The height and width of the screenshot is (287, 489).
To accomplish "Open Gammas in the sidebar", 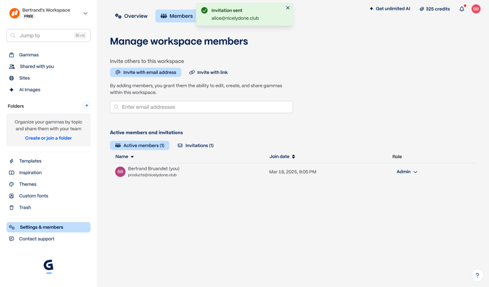I will (x=29, y=55).
